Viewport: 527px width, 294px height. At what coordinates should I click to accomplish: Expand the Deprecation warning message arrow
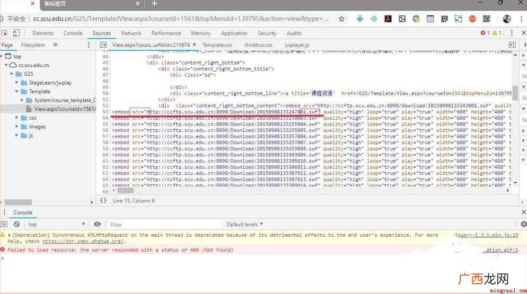10,235
